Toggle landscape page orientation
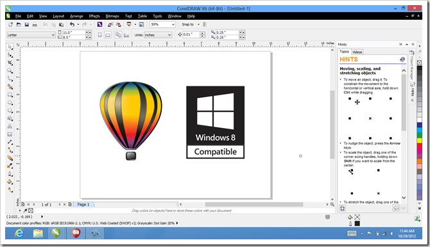The width and height of the screenshot is (430, 247). point(108,35)
